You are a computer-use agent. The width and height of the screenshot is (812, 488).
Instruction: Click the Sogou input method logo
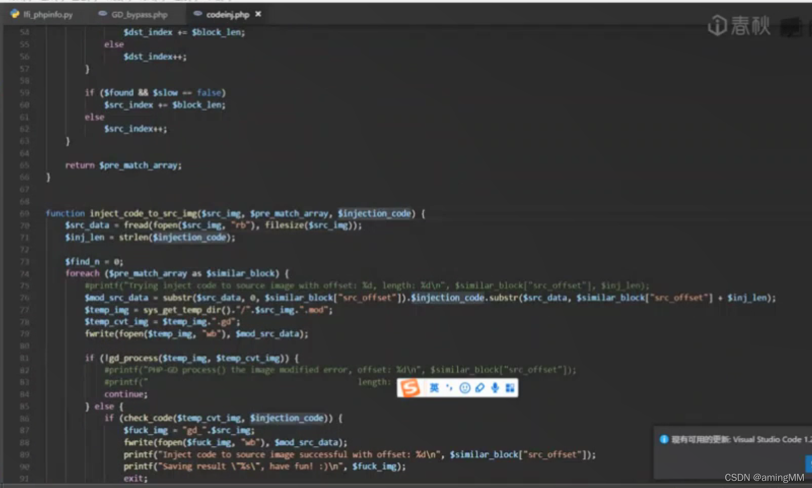[x=410, y=388]
